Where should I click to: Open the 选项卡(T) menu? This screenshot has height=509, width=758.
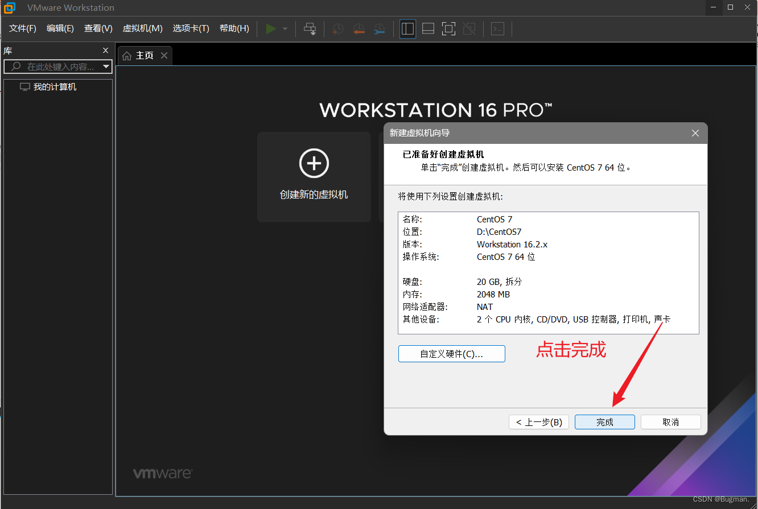(x=191, y=28)
